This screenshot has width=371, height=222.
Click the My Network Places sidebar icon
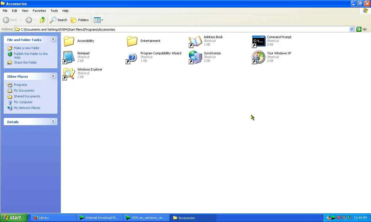[x=10, y=108]
